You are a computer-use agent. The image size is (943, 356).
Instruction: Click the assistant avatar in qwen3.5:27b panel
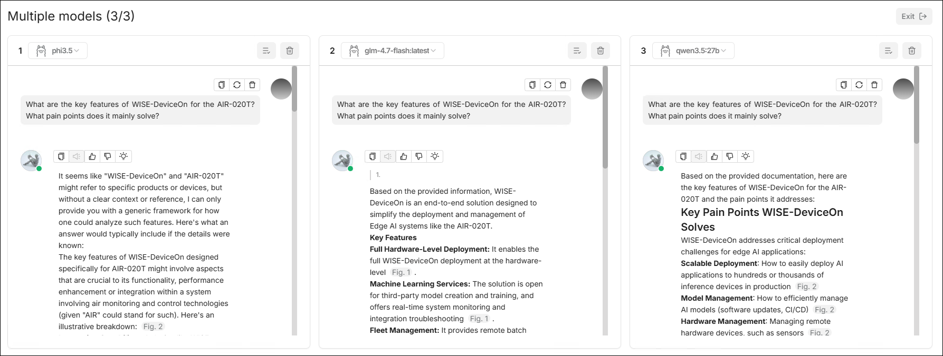(x=653, y=161)
